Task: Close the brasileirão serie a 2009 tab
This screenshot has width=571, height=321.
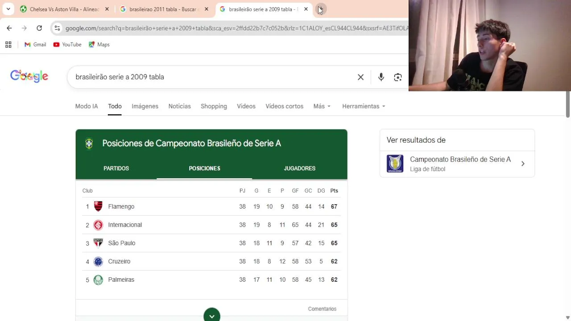Action: (x=306, y=9)
